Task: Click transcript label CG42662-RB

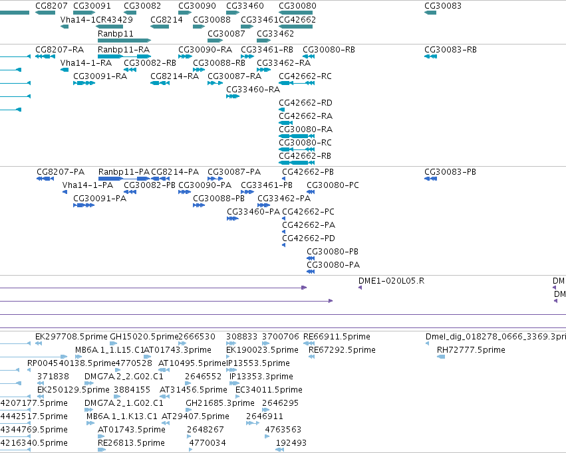Action: pos(305,156)
